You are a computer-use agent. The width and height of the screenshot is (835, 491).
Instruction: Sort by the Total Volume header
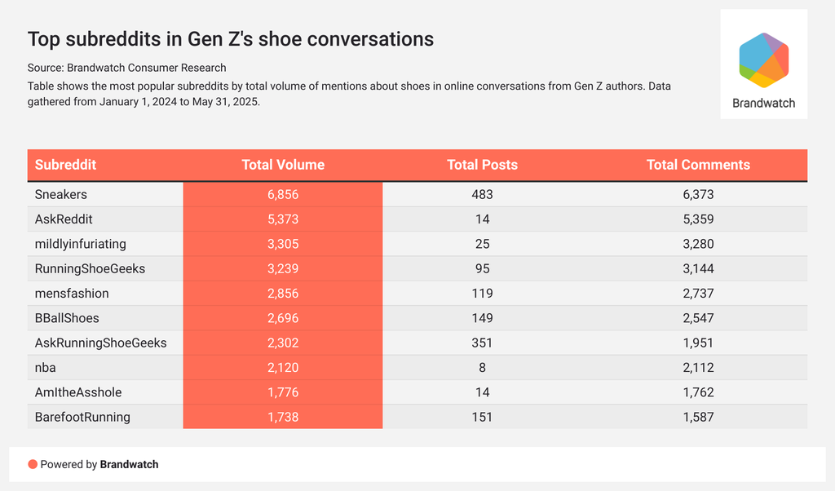(283, 165)
